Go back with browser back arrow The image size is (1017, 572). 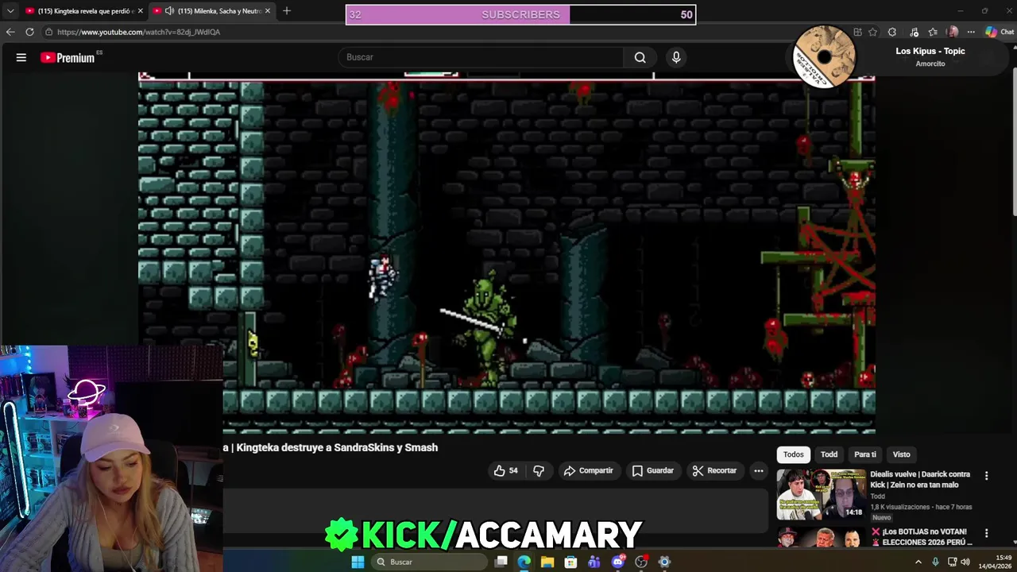10,32
